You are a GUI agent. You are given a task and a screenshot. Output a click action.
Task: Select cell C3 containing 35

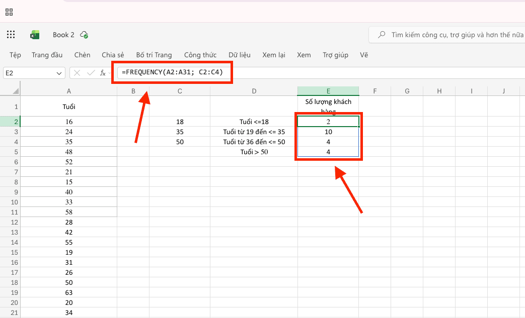(x=180, y=132)
